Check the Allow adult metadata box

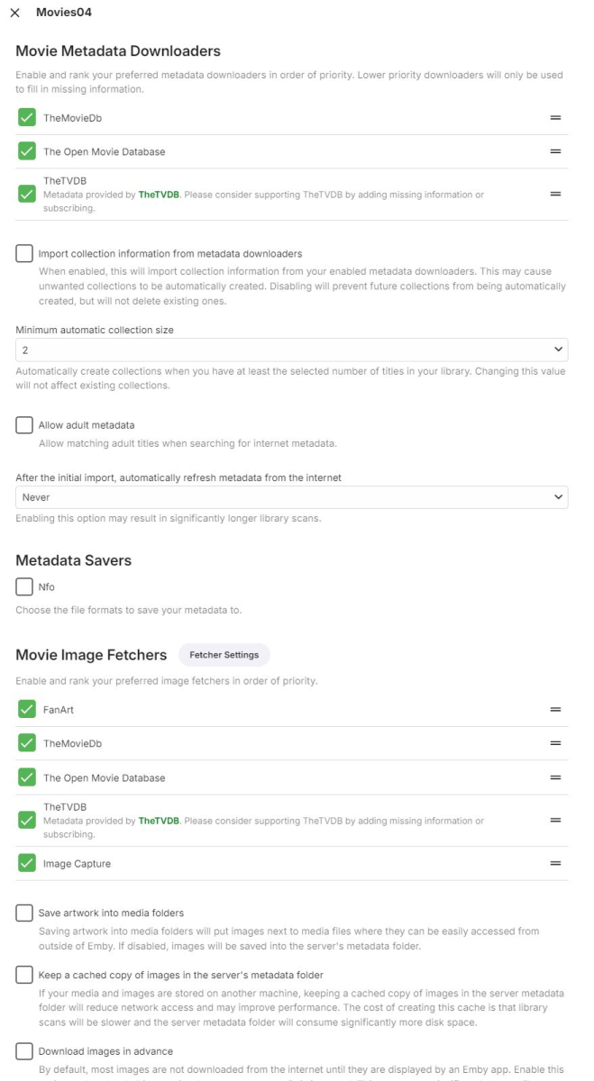pos(24,425)
